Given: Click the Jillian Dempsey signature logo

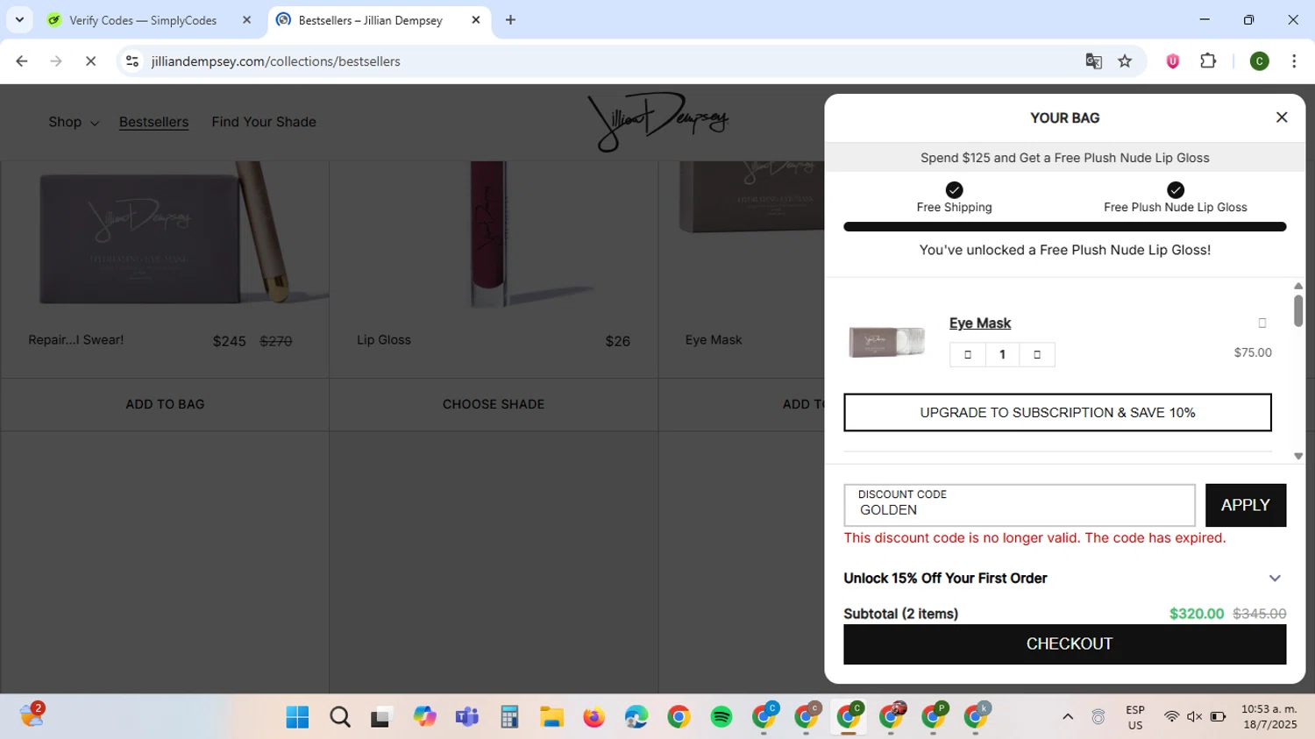Looking at the screenshot, I should [x=657, y=122].
